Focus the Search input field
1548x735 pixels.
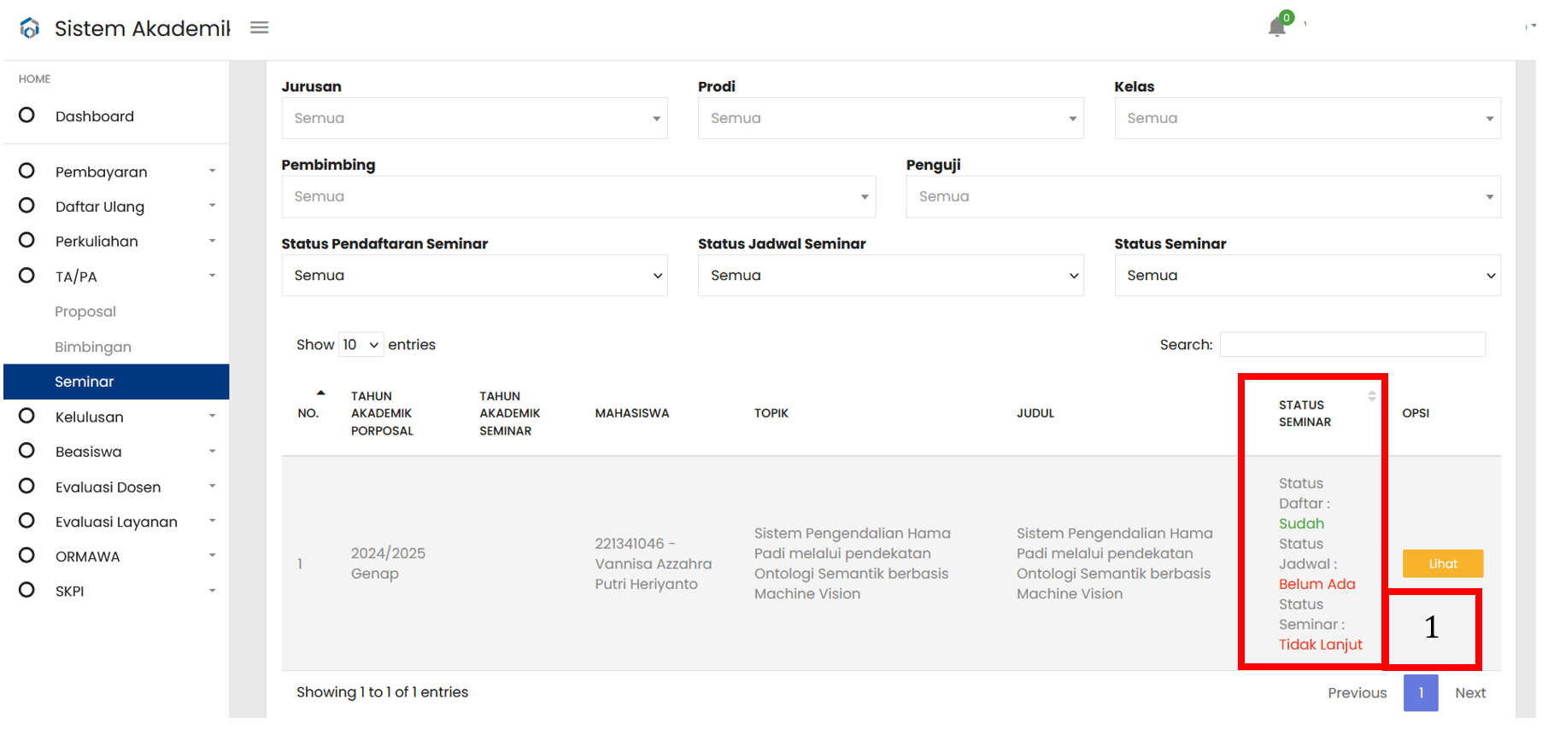coord(1352,345)
